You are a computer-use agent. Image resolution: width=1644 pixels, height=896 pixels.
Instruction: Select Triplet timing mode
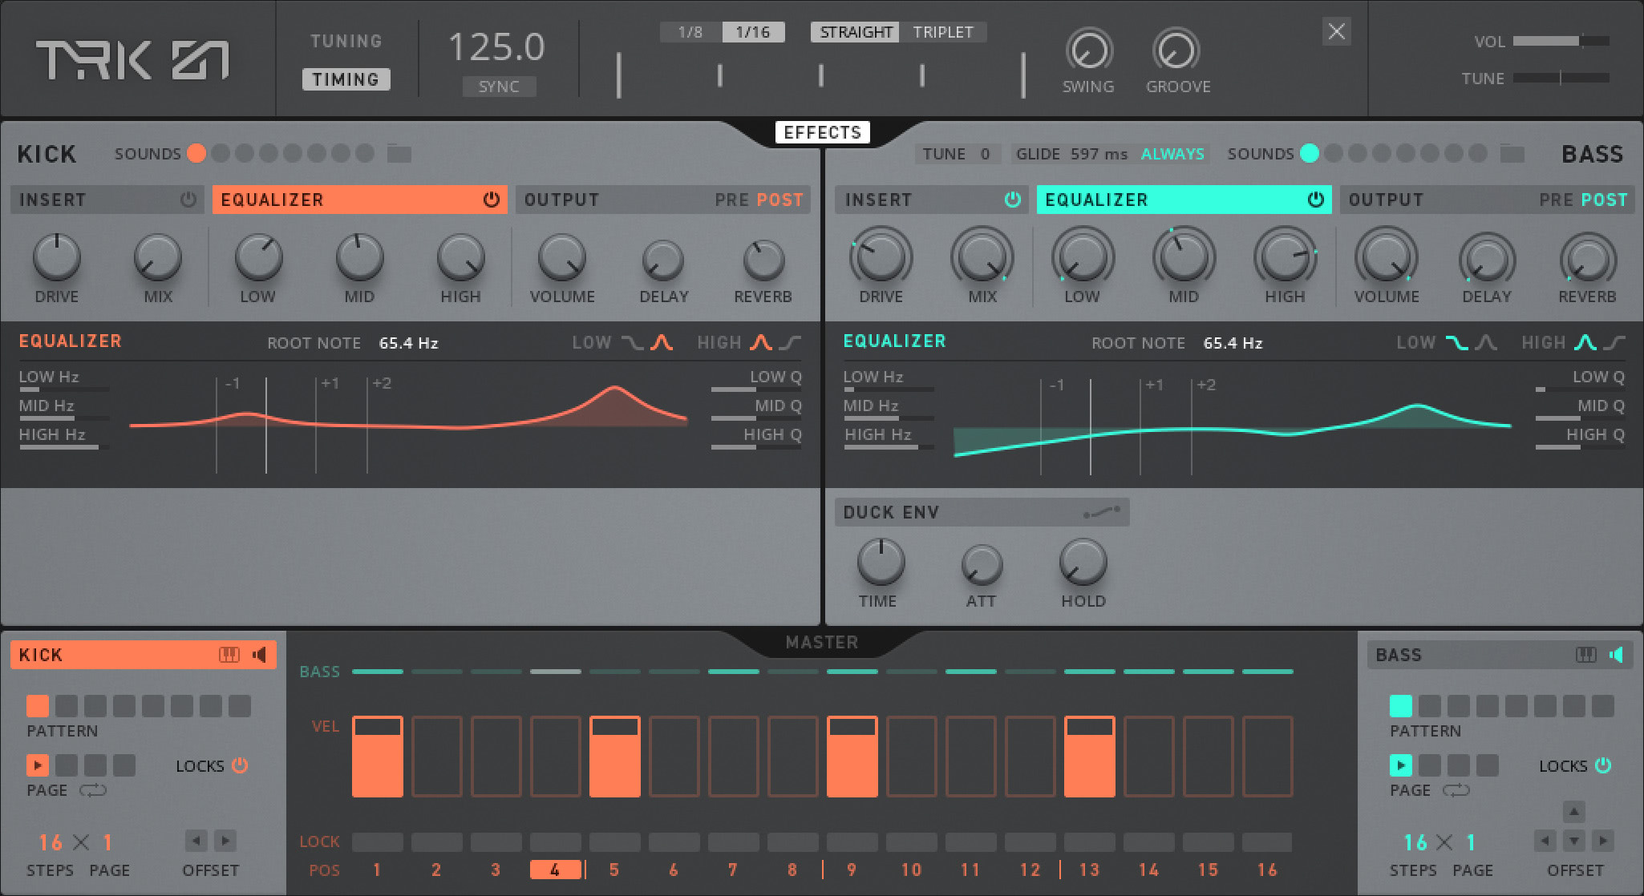click(942, 32)
